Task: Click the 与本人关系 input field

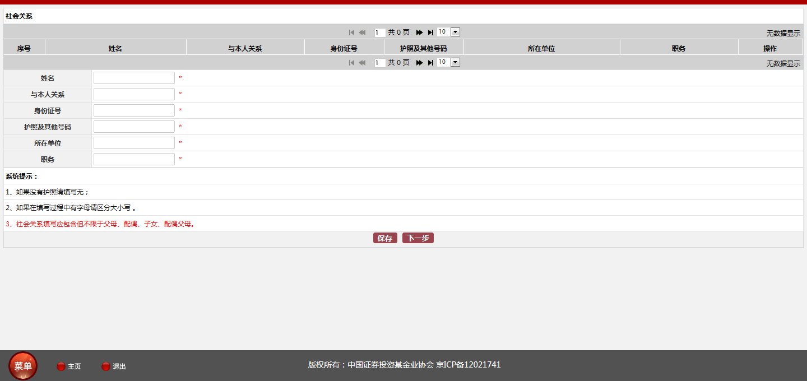Action: 134,94
